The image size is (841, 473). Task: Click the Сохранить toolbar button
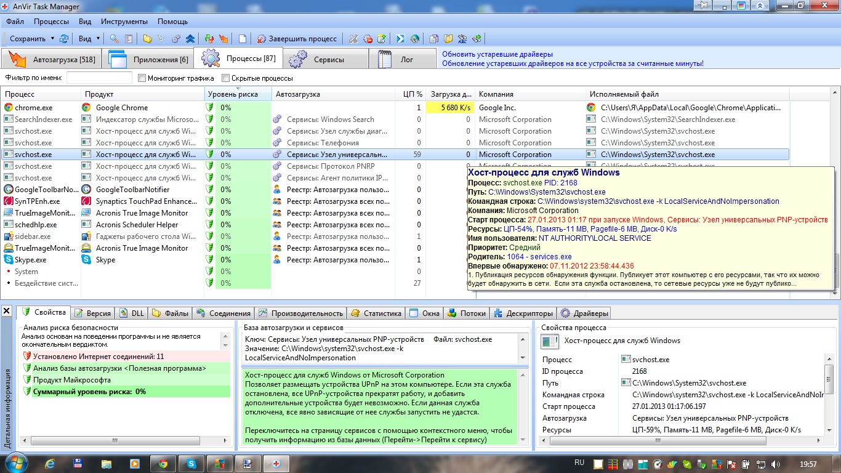[x=28, y=39]
